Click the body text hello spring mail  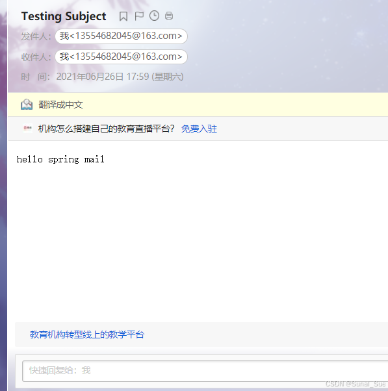(x=60, y=159)
